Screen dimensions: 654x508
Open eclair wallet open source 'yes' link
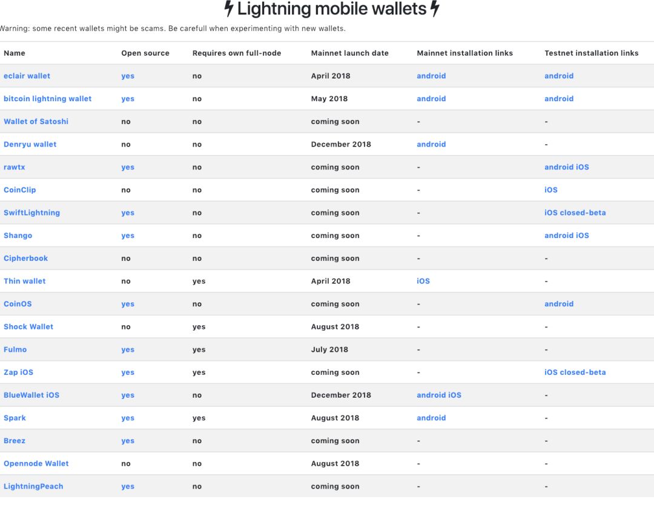(128, 76)
